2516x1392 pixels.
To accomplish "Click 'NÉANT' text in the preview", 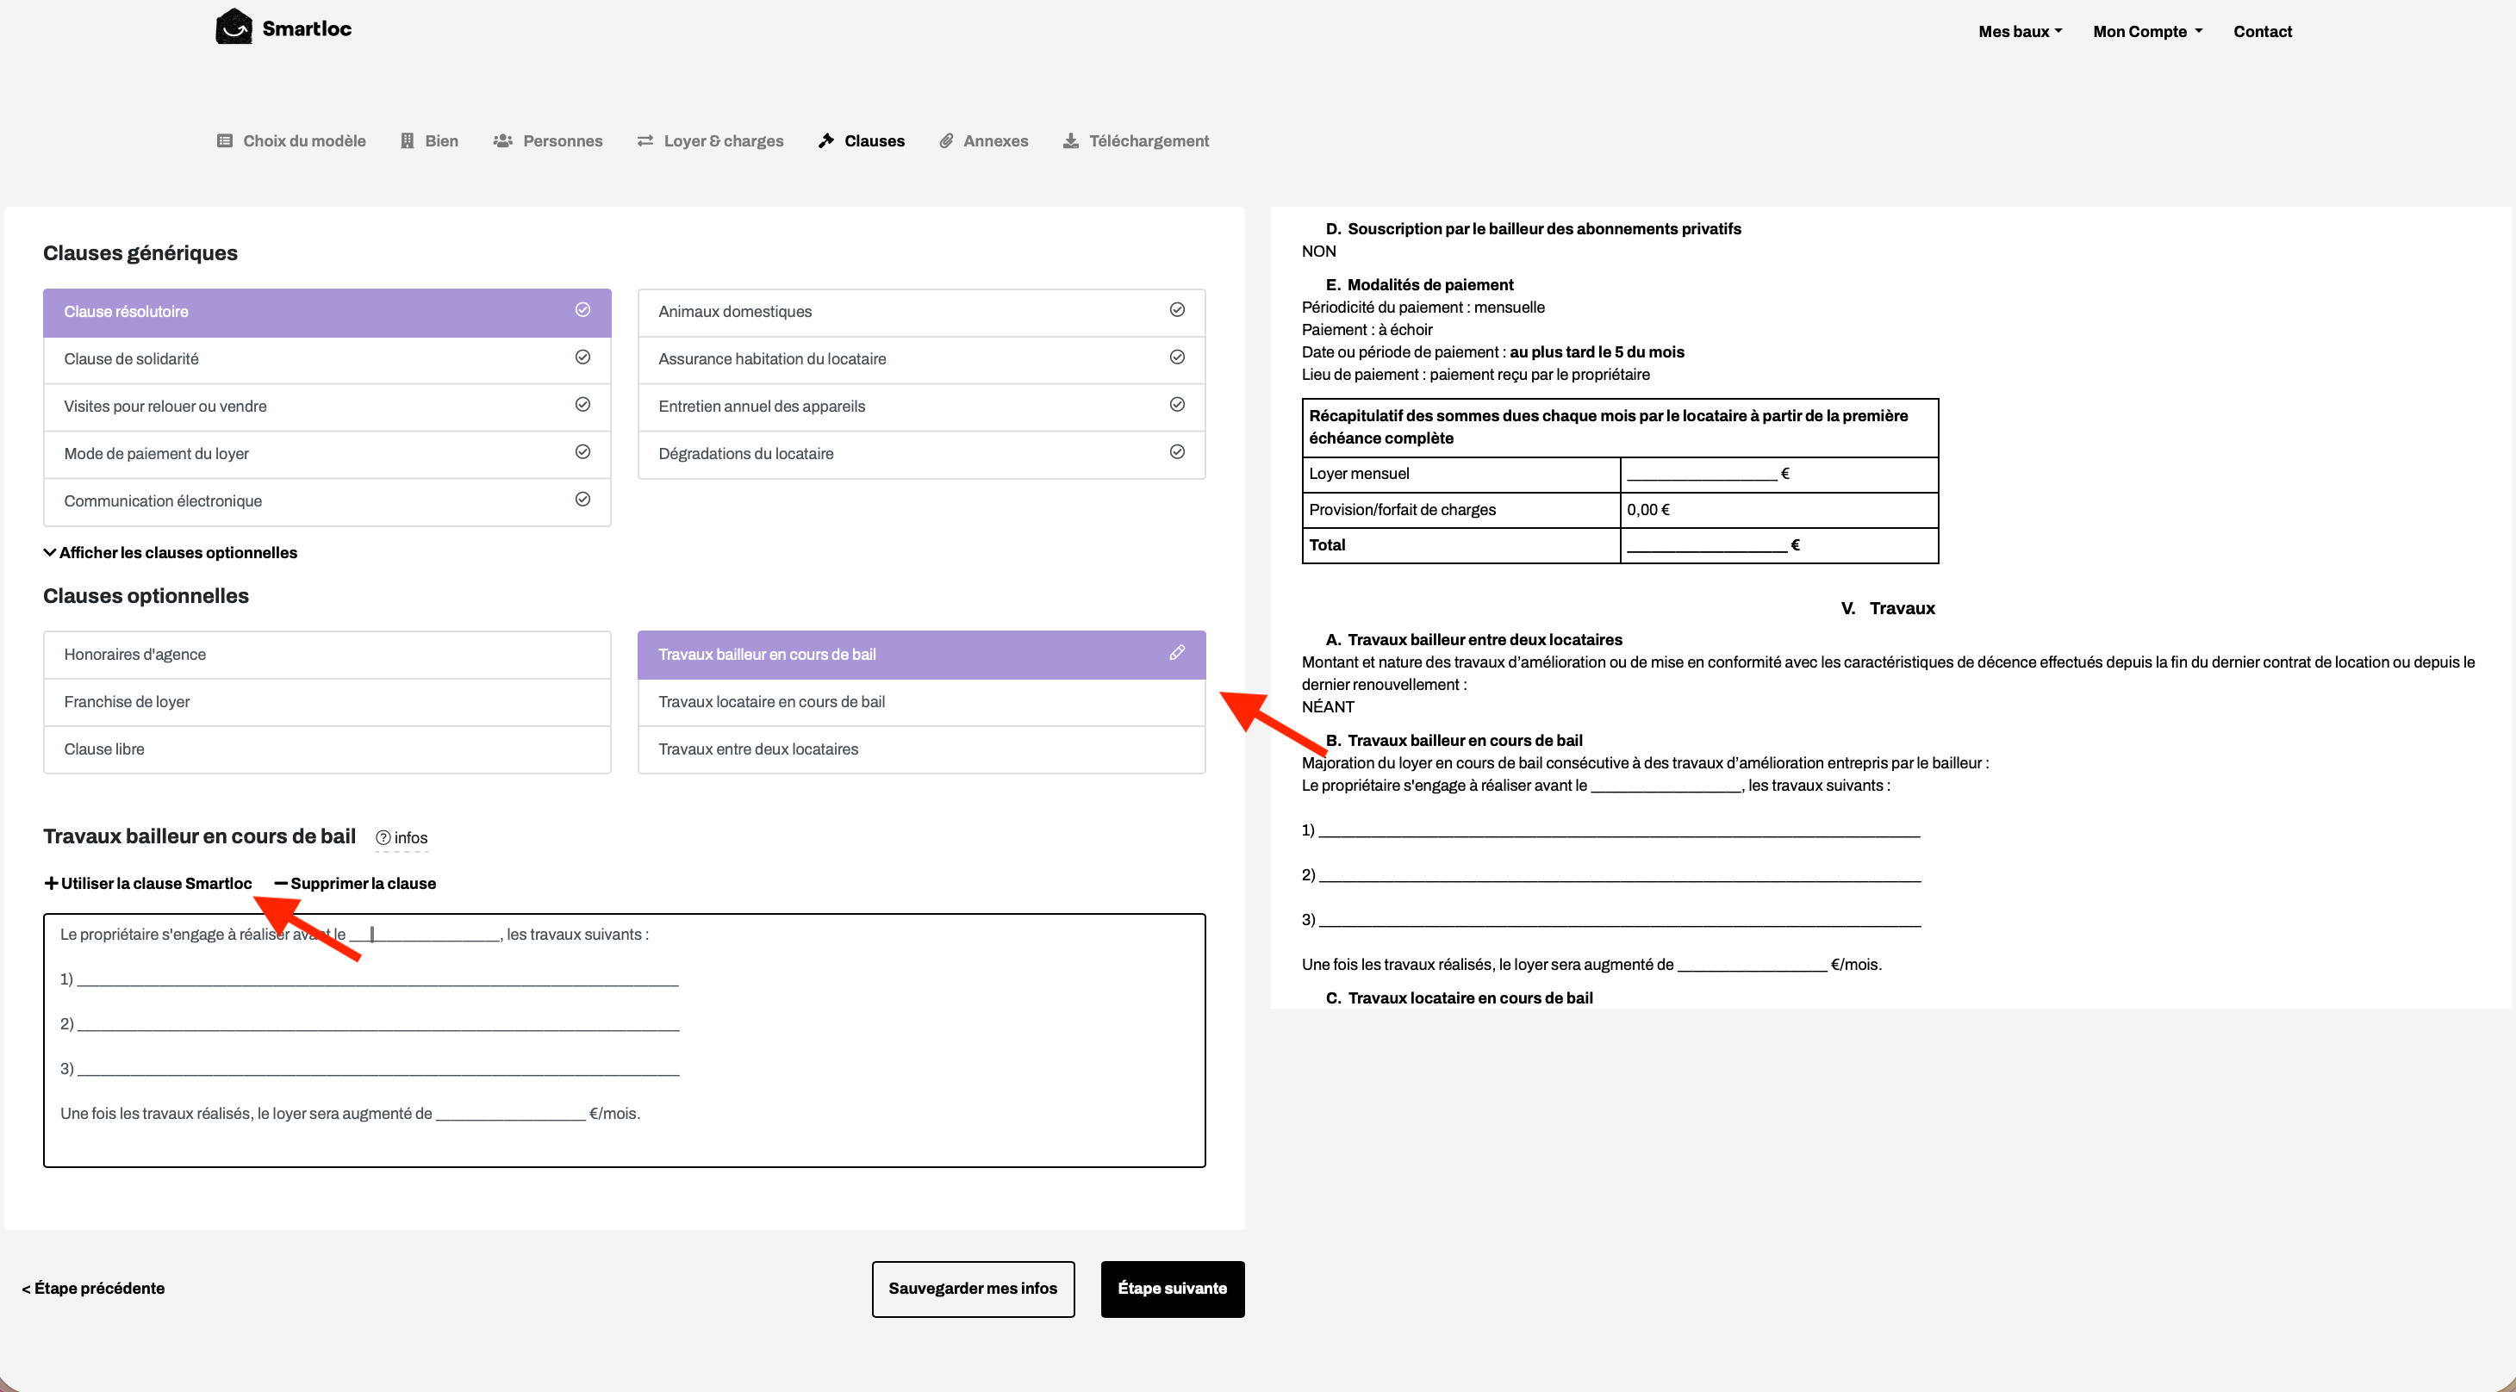I will tap(1329, 706).
